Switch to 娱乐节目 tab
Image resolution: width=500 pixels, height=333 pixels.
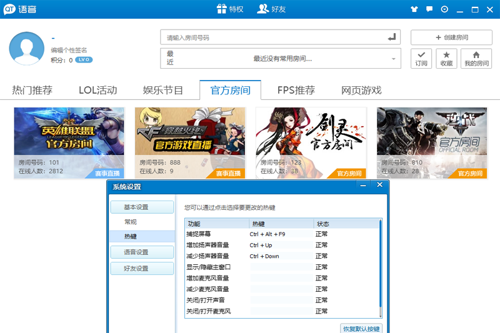click(x=162, y=90)
